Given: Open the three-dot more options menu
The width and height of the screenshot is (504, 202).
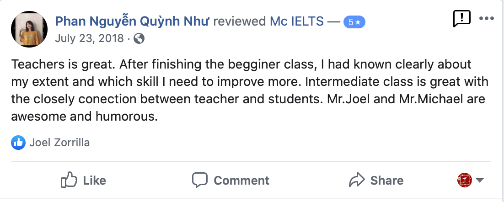Looking at the screenshot, I should point(486,19).
